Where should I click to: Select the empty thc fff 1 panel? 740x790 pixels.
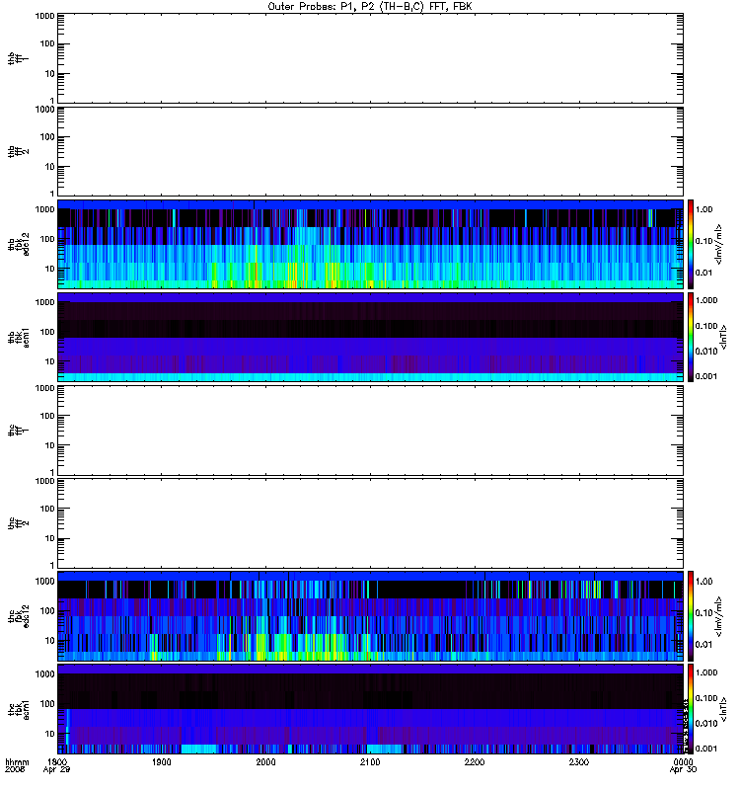click(370, 431)
